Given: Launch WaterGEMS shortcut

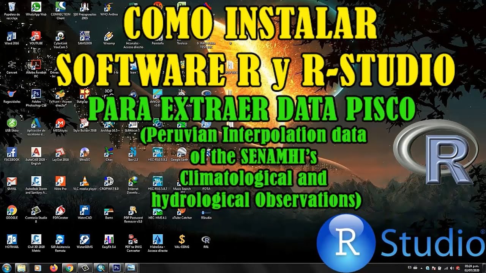Looking at the screenshot, I should (x=85, y=242).
